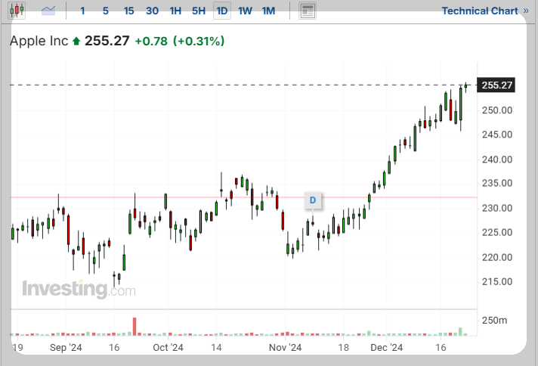Click the 250m volume axis label

pos(494,321)
